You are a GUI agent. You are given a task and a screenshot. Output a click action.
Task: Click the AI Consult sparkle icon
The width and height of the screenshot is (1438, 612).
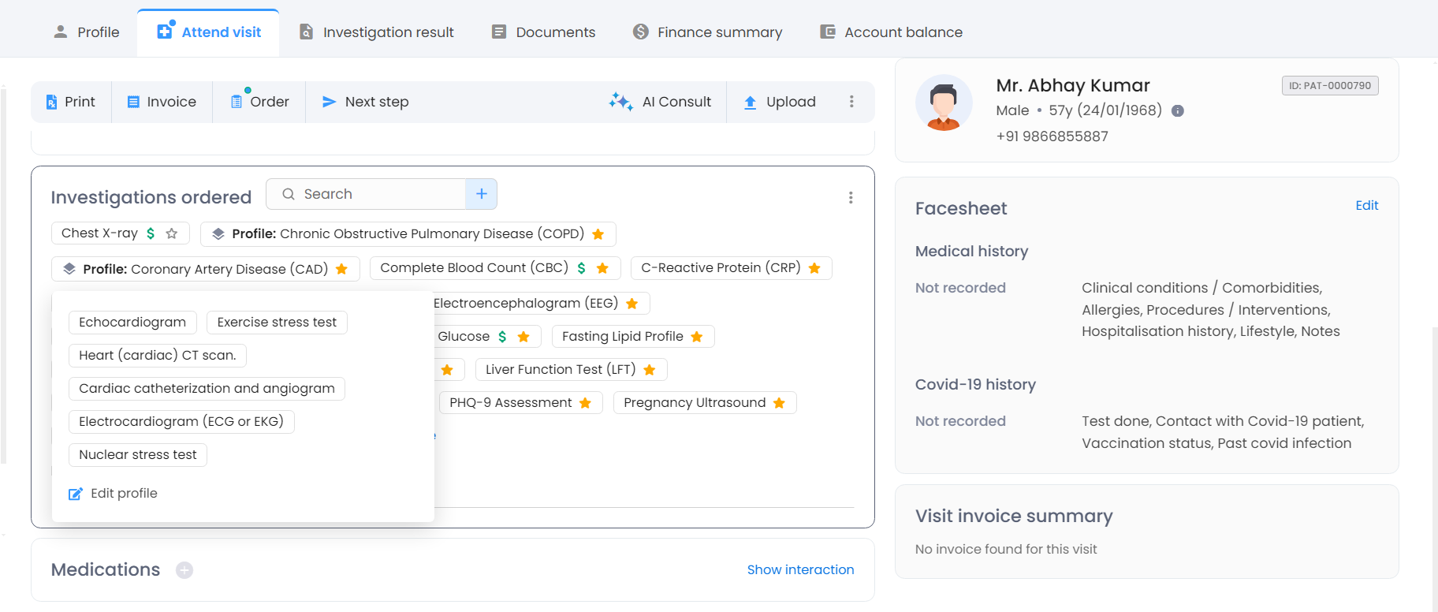coord(620,102)
